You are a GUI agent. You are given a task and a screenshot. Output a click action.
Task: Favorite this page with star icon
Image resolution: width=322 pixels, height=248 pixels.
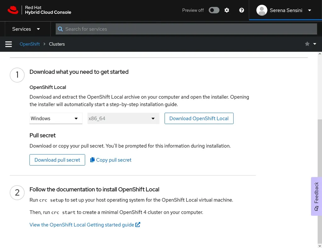[x=307, y=44]
